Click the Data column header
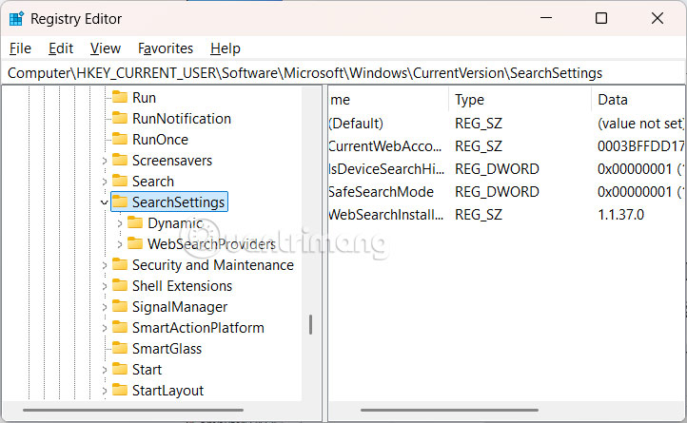 tap(613, 100)
